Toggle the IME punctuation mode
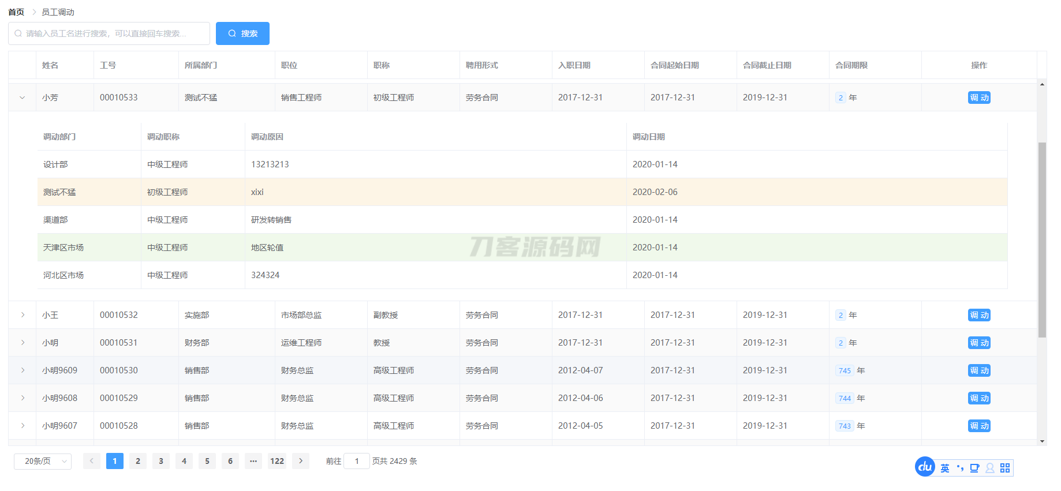This screenshot has height=491, width=1061. 960,468
